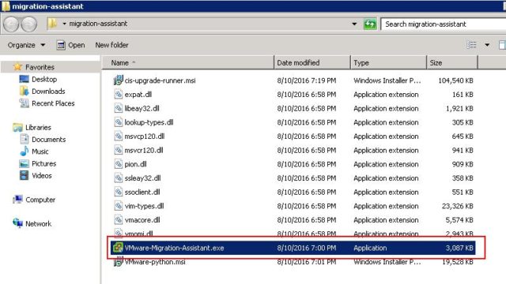Screen dimensions: 506x284
Task: Open the Documents library
Action: pyautogui.click(x=49, y=140)
